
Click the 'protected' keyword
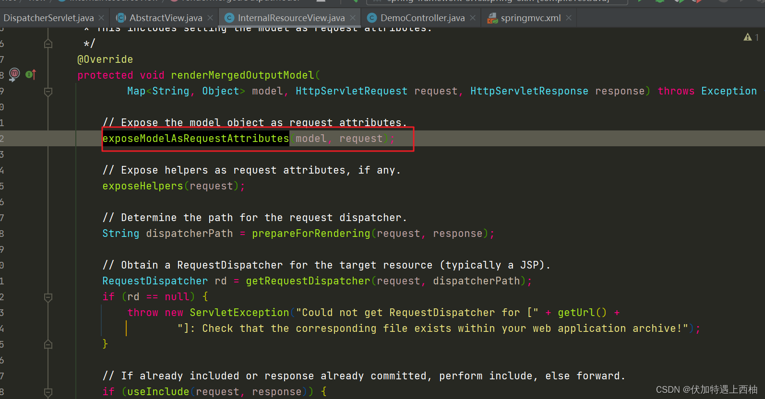(x=105, y=75)
